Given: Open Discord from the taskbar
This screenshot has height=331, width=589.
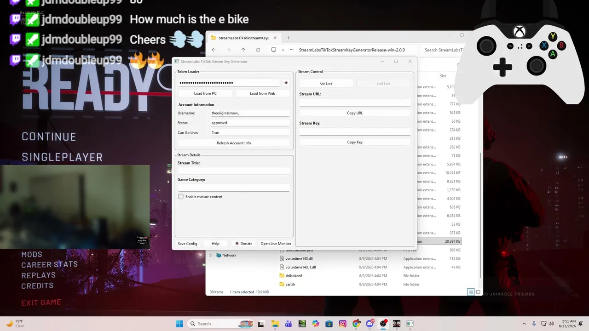Looking at the screenshot, I should tap(370, 324).
